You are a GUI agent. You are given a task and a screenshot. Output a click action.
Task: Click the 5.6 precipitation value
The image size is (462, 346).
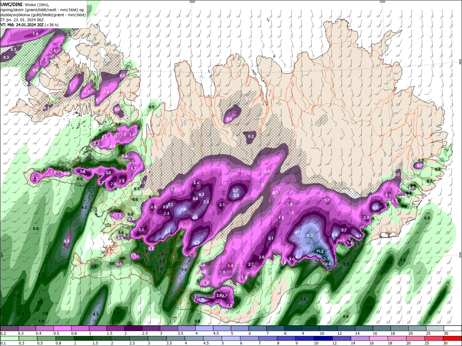coord(184,270)
